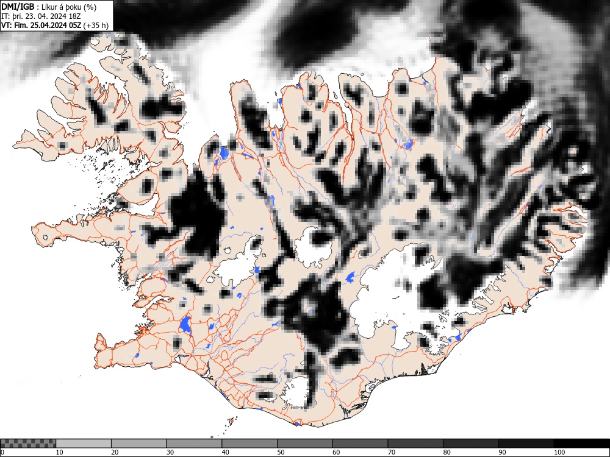Pick the 60-70% dark gray swatch
The image size is (610, 457).
(x=361, y=444)
